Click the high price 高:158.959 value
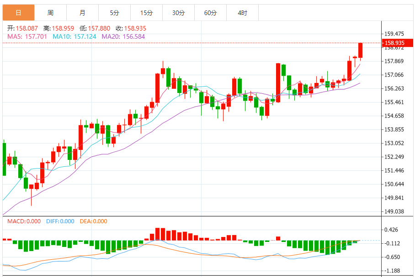This screenshot has height=277, width=415. coord(59,28)
